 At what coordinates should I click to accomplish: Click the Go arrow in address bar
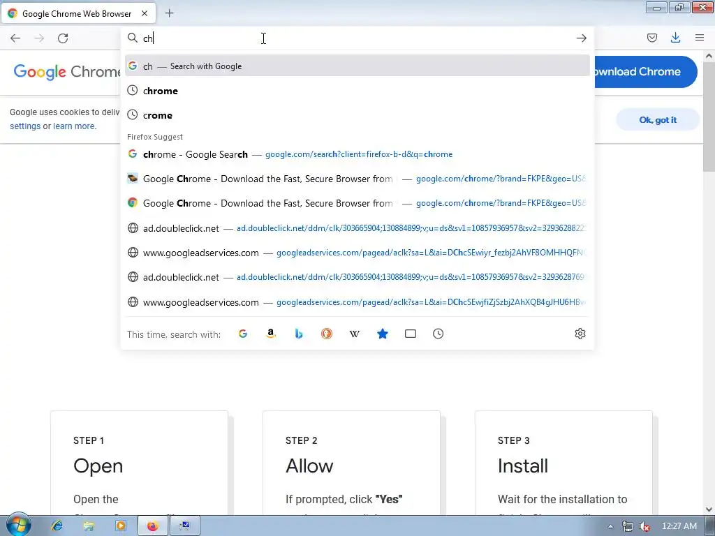tap(581, 38)
